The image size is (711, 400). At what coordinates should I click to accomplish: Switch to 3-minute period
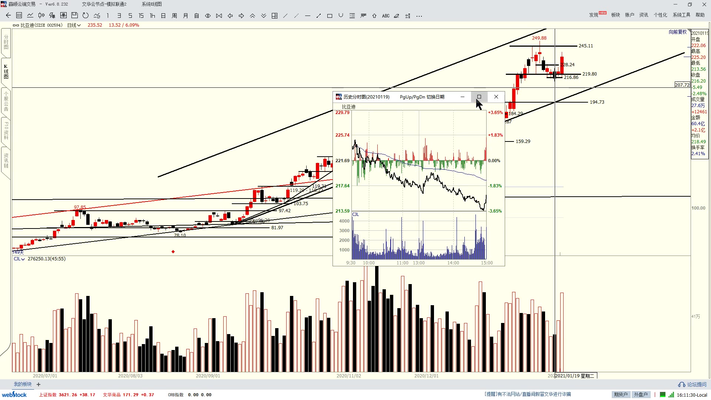(x=119, y=16)
